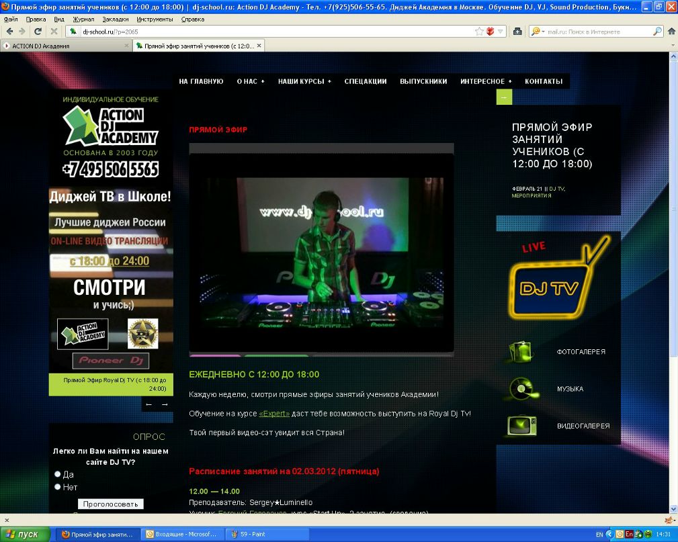Expand the ИНТЕРЕСНОЕ navigation menu
Viewport: 678px width, 542px height.
pos(486,81)
